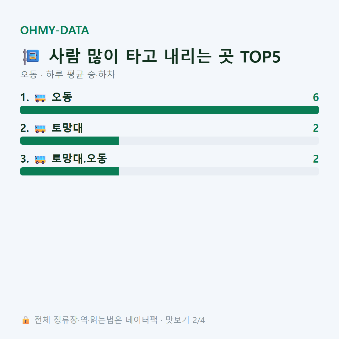Click the gray unfilled part of 토망대.오동 bar
Screen dimensions: 339x339
click(x=219, y=171)
